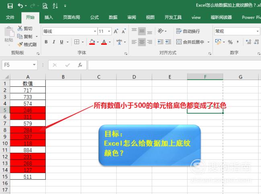Click Middle Align icon
Image resolution: width=261 pixels, height=194 pixels.
(142, 31)
